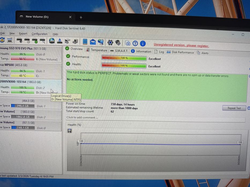250x187 pixels.
Task: Click the 390.4 GB free space bar
Action: tap(23, 106)
